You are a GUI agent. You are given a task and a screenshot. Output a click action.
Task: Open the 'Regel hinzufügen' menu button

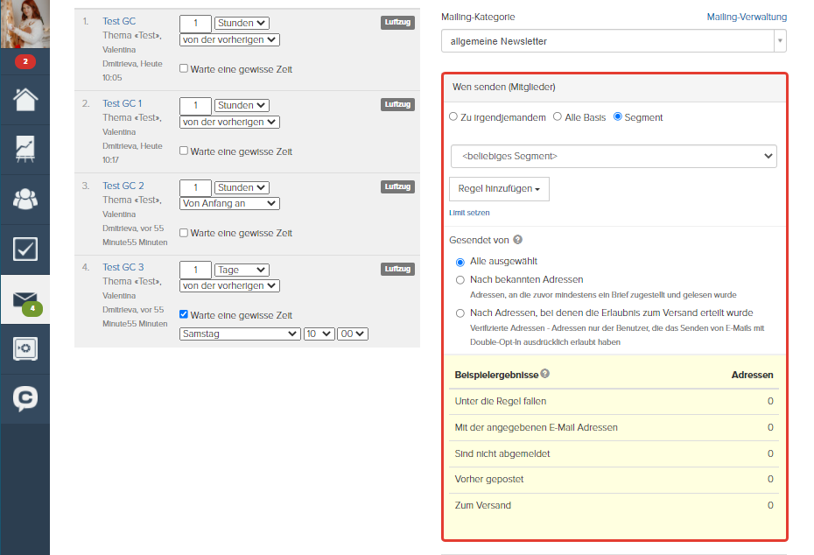(x=499, y=189)
